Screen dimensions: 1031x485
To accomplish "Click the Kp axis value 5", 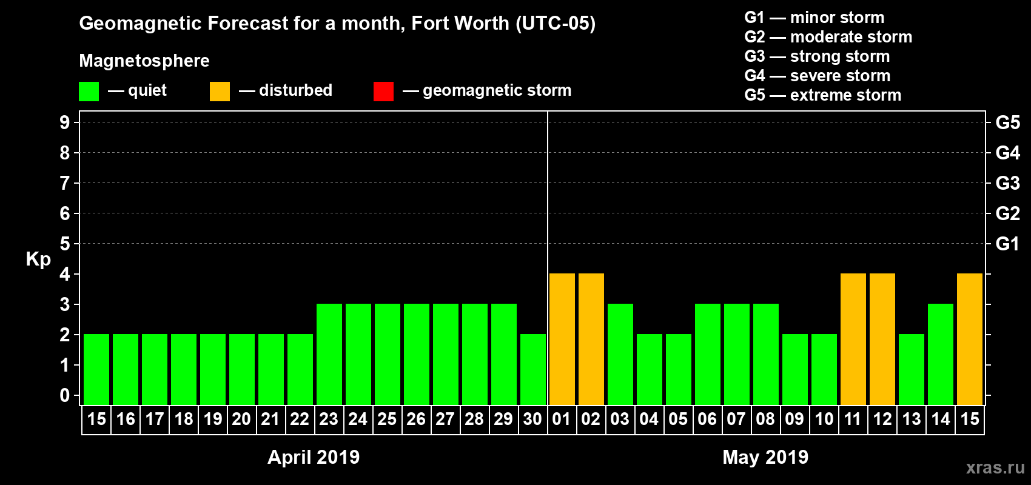I will [65, 244].
